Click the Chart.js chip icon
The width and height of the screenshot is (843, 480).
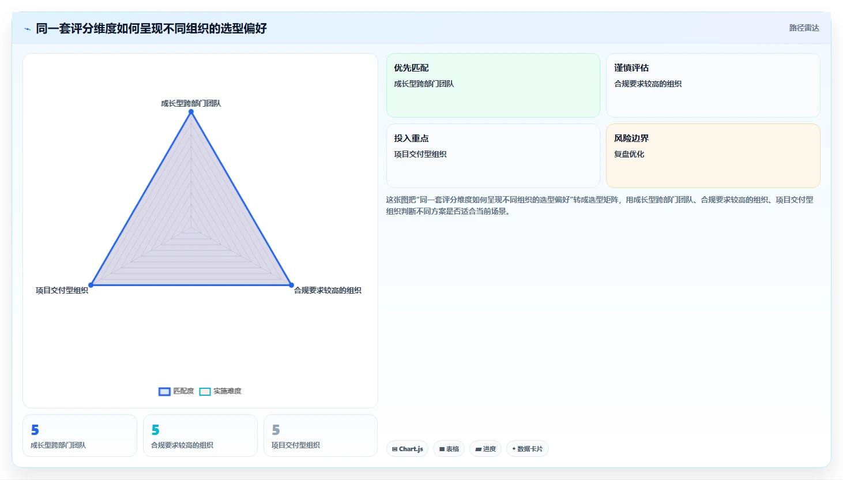(x=394, y=449)
